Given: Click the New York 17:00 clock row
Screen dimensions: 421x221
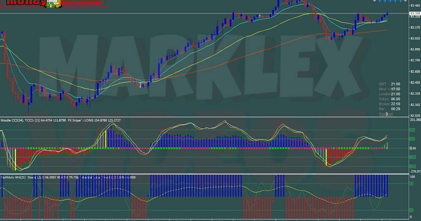Looking at the screenshot, I should [389, 89].
